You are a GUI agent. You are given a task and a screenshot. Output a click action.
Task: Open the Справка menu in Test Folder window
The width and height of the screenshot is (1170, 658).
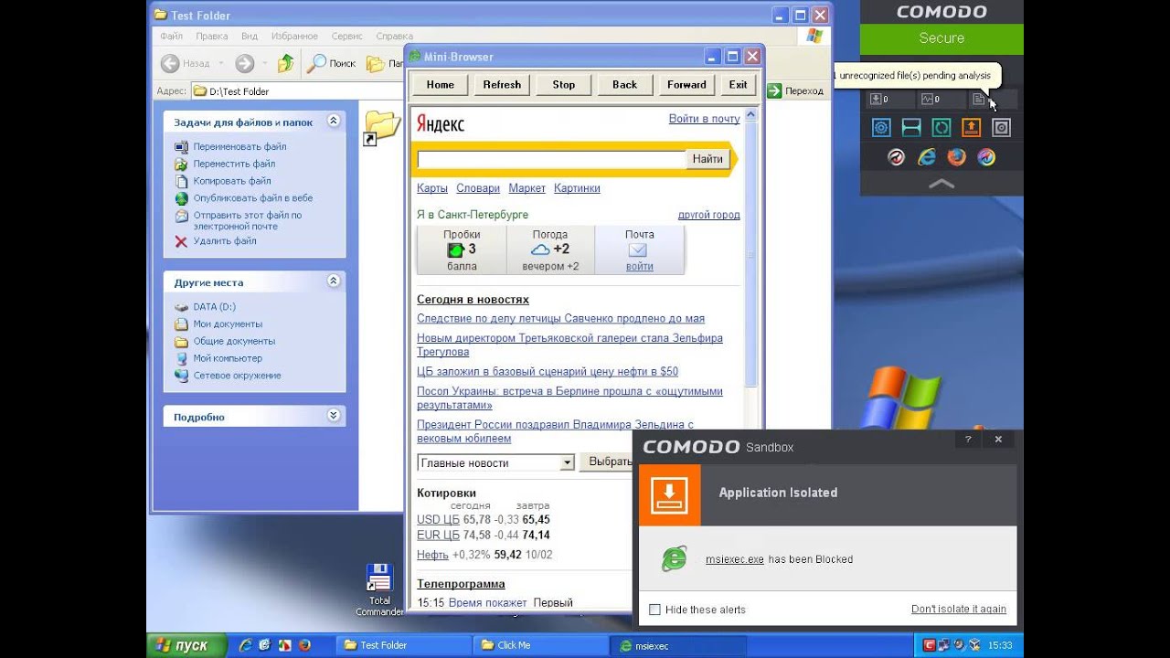394,37
